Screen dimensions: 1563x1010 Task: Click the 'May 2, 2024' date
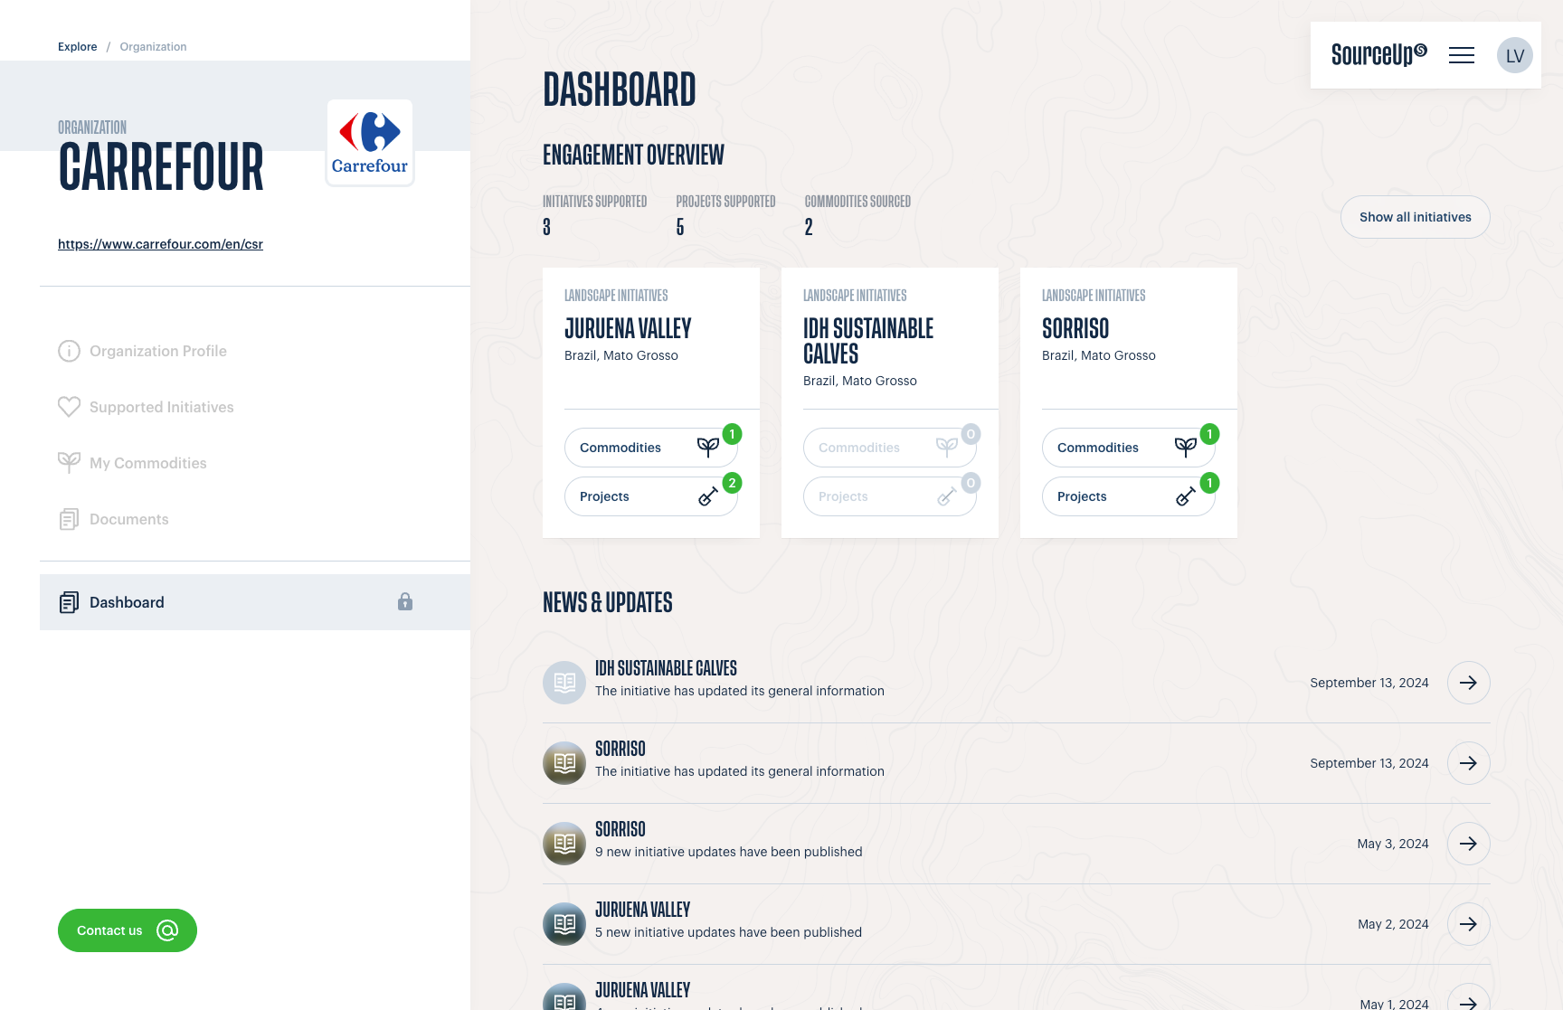[1393, 924]
